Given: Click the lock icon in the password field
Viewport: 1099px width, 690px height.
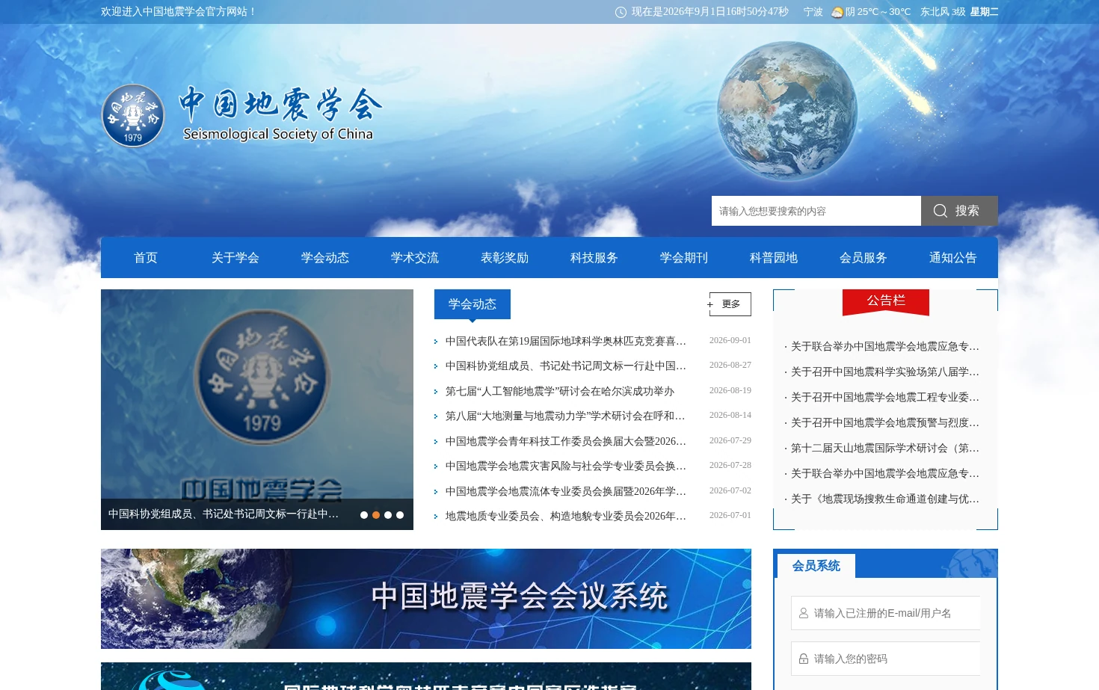Looking at the screenshot, I should point(803,659).
